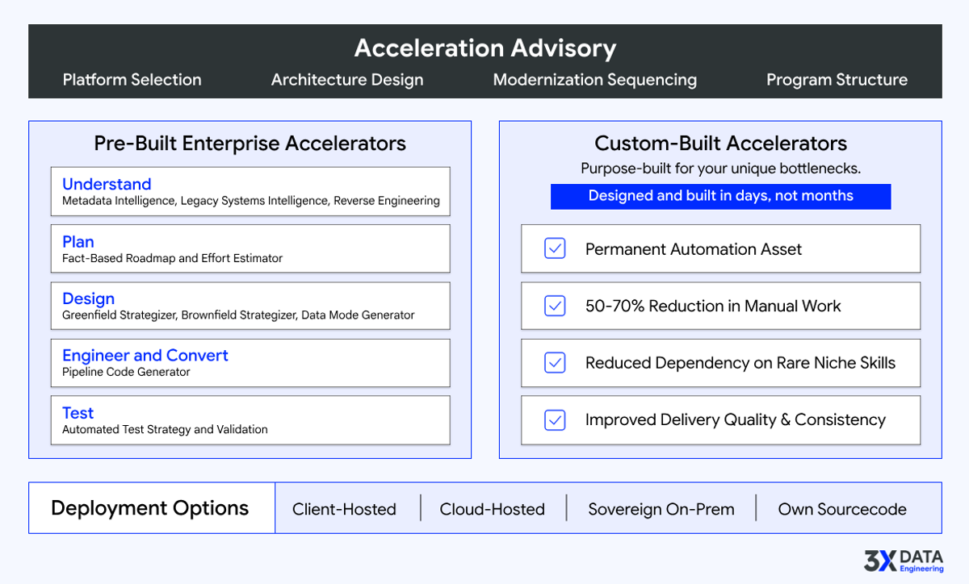Screen dimensions: 969x584
Task: Select the Architecture Design menu item
Action: pos(347,80)
